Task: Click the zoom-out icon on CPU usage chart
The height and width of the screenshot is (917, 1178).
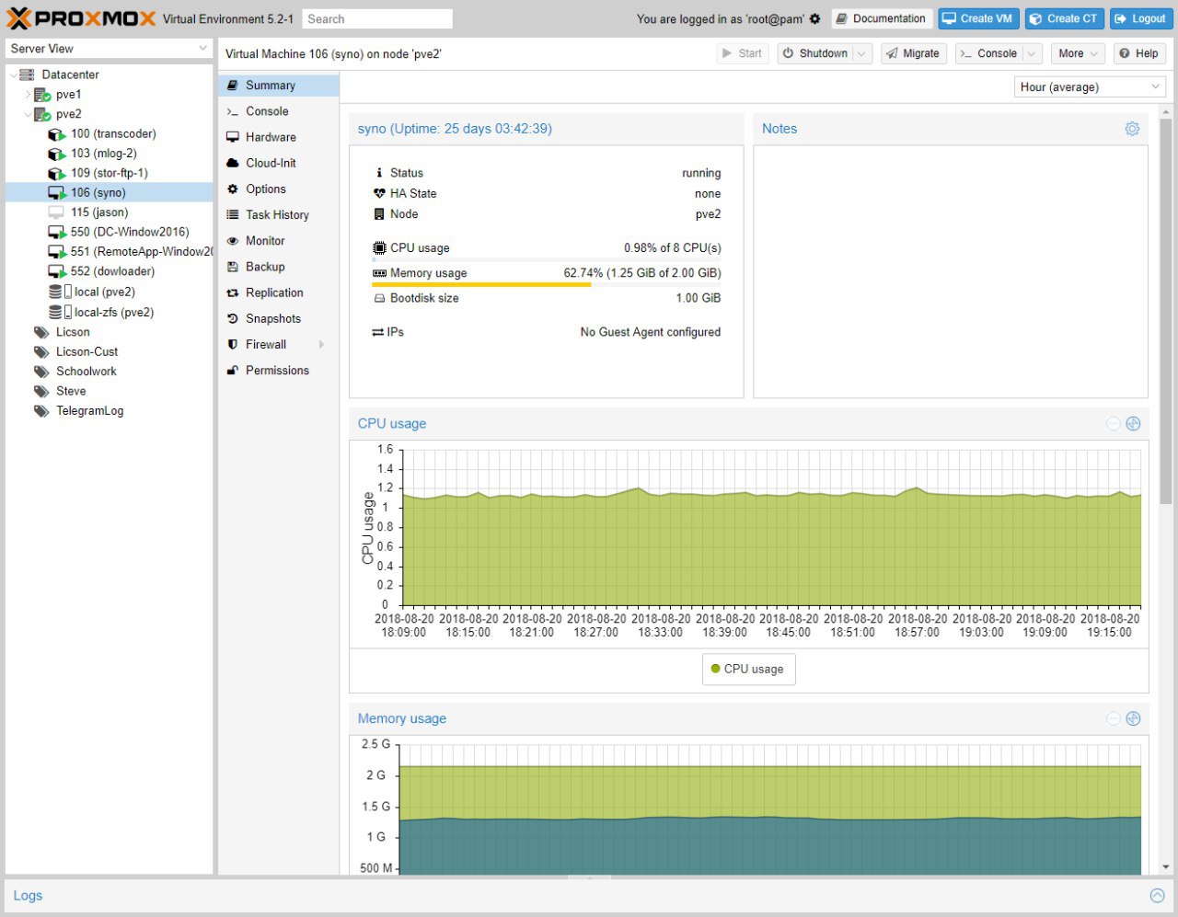Action: point(1114,424)
